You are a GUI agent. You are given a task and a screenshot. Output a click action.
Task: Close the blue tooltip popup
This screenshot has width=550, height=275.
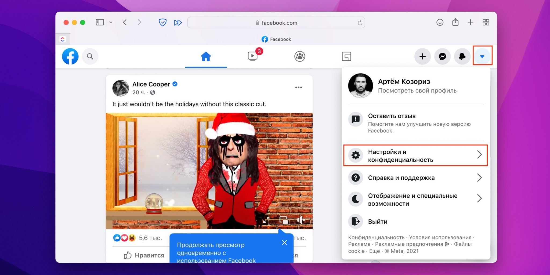click(284, 243)
